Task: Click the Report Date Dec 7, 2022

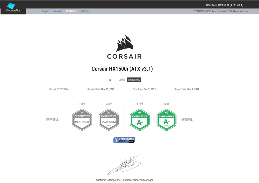Action: [187, 89]
